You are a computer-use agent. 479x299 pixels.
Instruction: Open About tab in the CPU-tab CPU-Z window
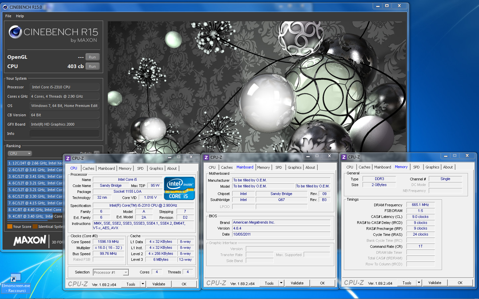(x=172, y=168)
